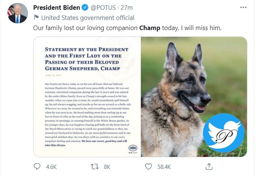
Task: Click the blue verified checkmark badge
Action: tap(85, 8)
